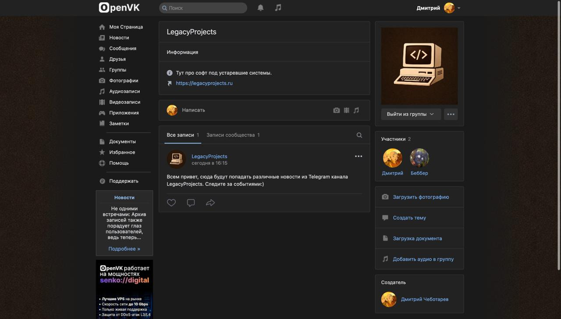Like the LegacyProjects post
The image size is (561, 319).
click(x=171, y=203)
